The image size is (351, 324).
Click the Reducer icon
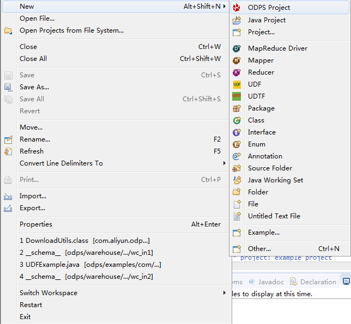point(237,72)
